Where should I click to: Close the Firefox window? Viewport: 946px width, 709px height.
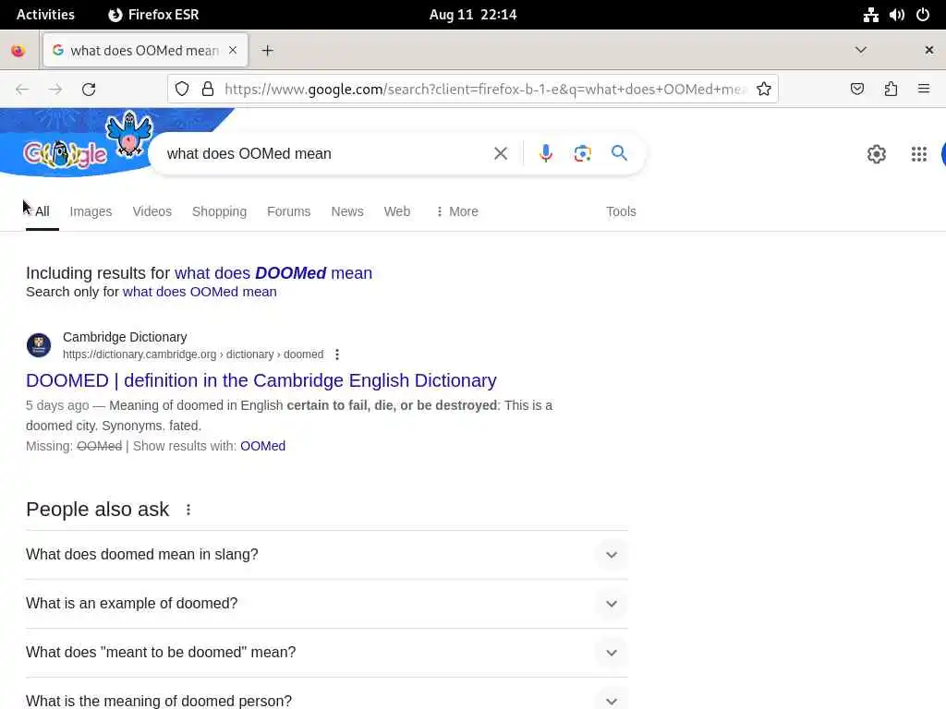929,50
